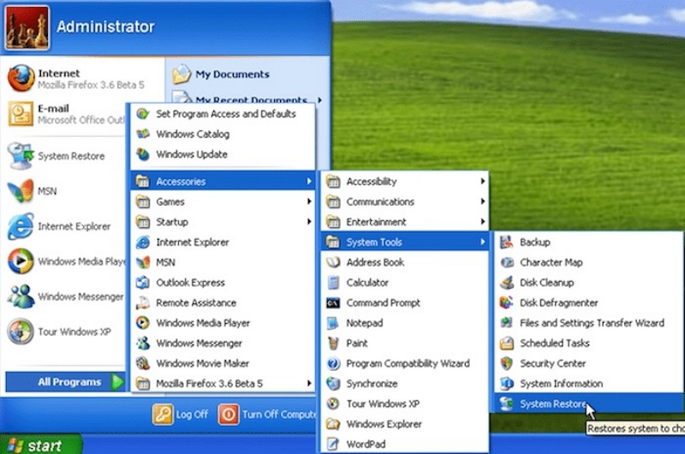The height and width of the screenshot is (454, 685).
Task: Click the Disk Defragmenter icon
Action: (x=506, y=302)
